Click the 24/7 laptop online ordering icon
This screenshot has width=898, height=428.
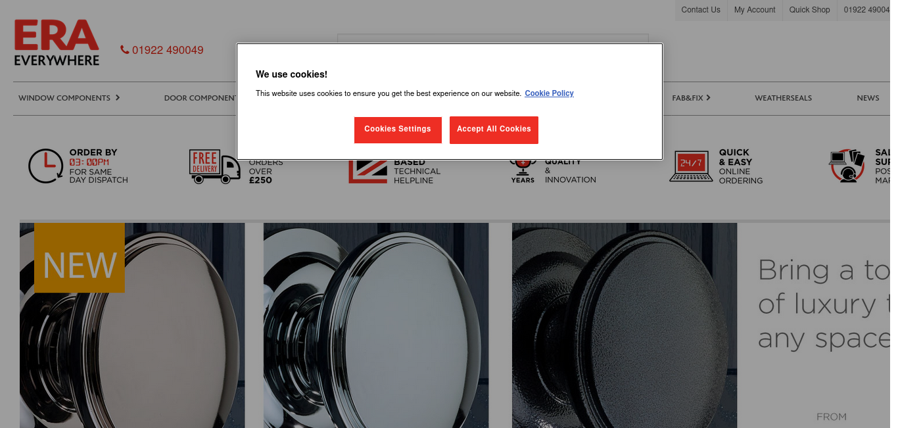pos(691,166)
